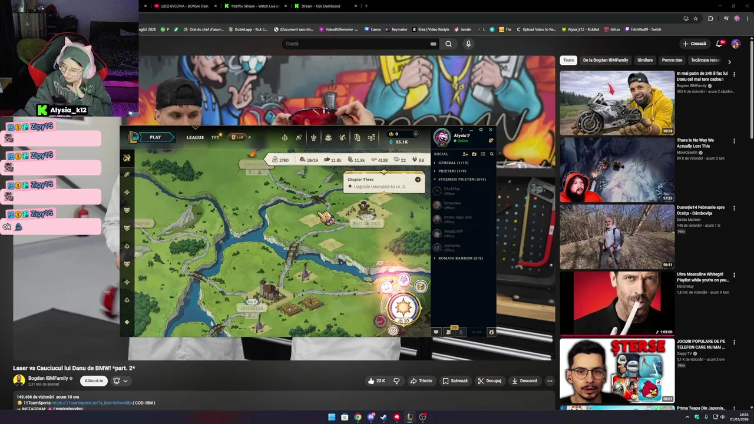Dislike the video
Screen dimensions: 754x424
pyautogui.click(x=396, y=381)
